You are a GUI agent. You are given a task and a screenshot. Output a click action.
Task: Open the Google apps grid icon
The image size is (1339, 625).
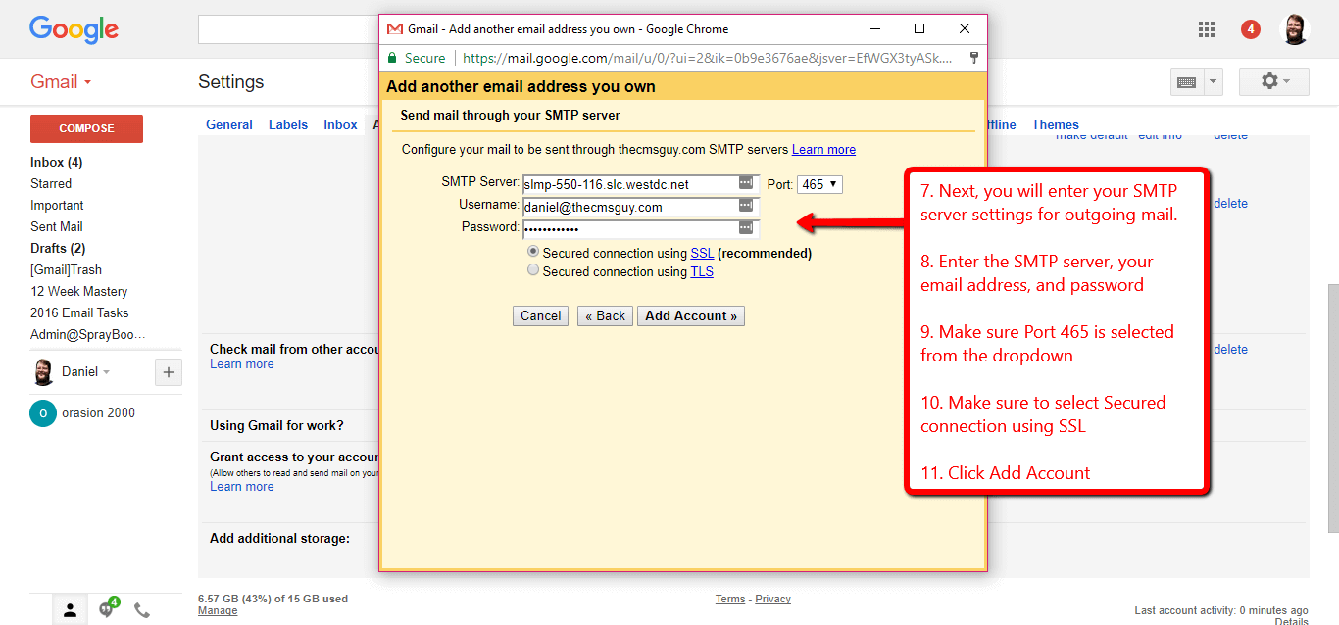point(1207,29)
